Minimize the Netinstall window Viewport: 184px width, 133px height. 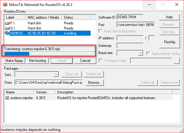pos(149,5)
